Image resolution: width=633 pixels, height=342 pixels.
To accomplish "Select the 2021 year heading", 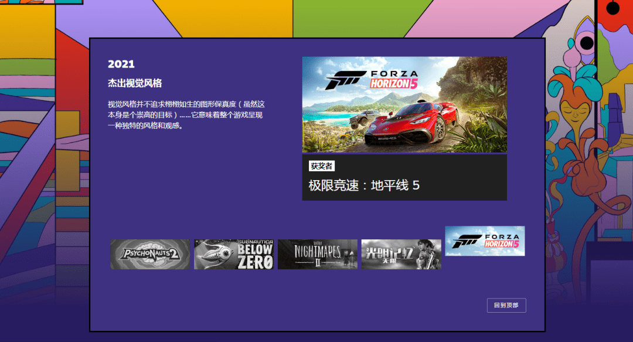I will [121, 64].
